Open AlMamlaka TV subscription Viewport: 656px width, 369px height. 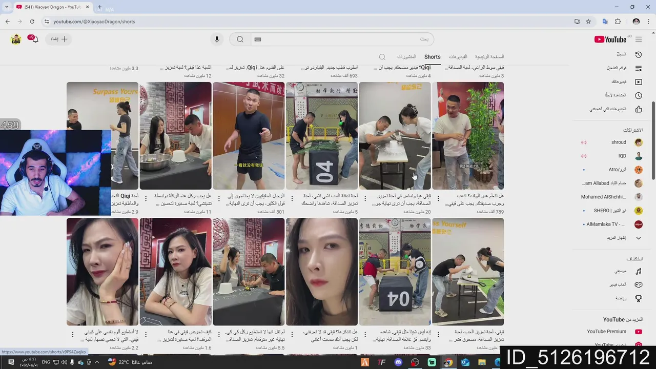[x=612, y=224]
